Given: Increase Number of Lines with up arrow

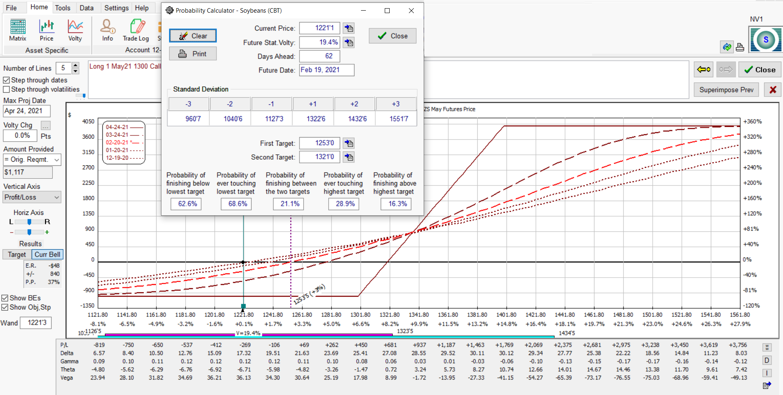Looking at the screenshot, I should (75, 65).
